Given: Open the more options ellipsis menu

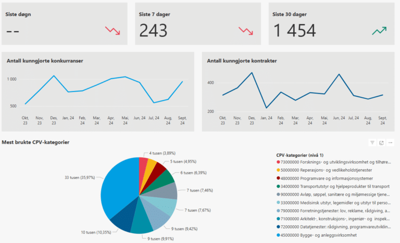Looking at the screenshot, I should click(x=391, y=143).
